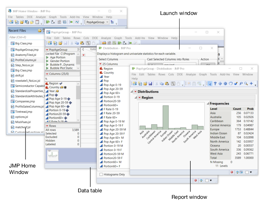The height and width of the screenshot is (203, 260).
Task: Click the Caribbean level in Frequencies table
Action: (217, 121)
